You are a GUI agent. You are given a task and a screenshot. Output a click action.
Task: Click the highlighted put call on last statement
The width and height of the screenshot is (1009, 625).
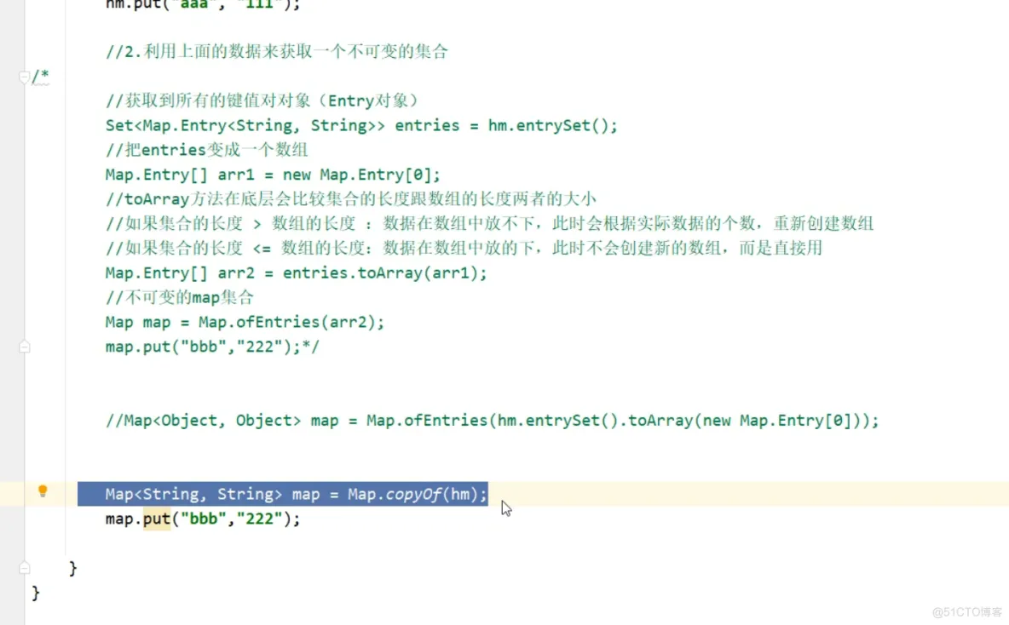pyautogui.click(x=156, y=519)
